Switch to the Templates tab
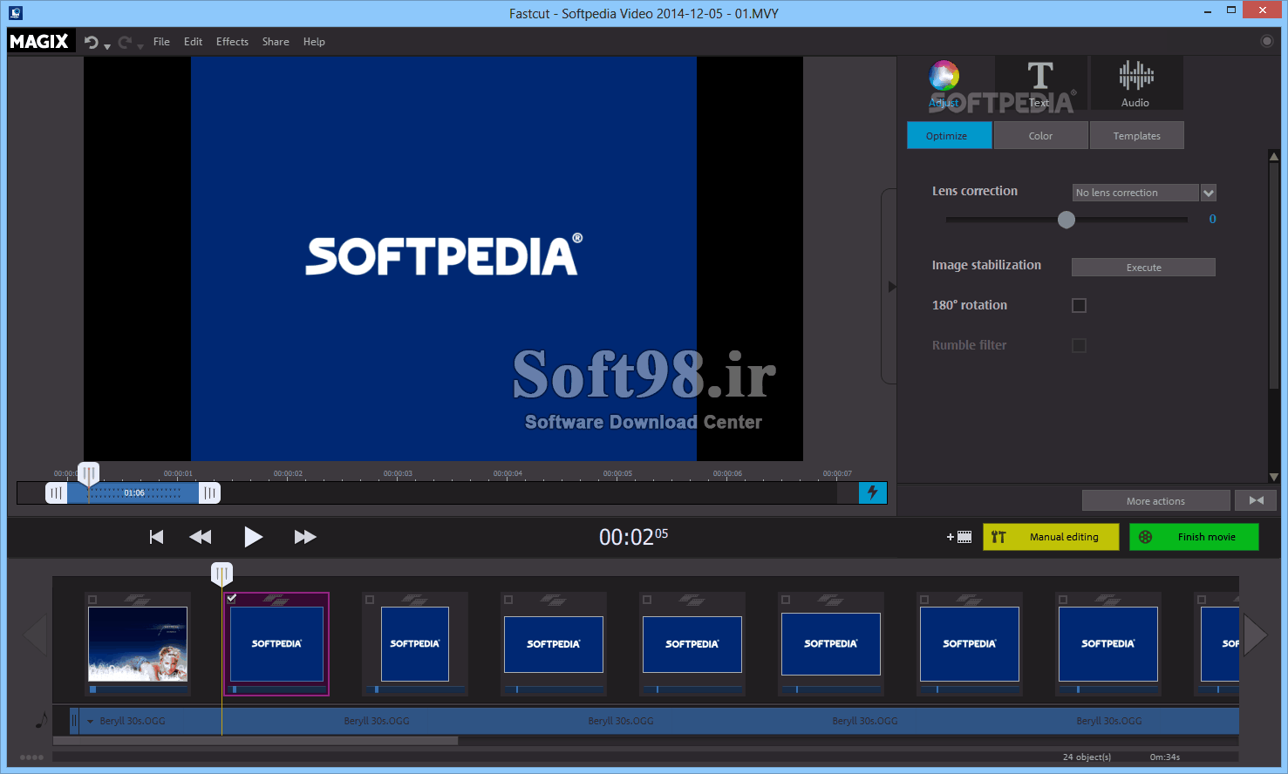Image resolution: width=1288 pixels, height=774 pixels. click(1137, 135)
